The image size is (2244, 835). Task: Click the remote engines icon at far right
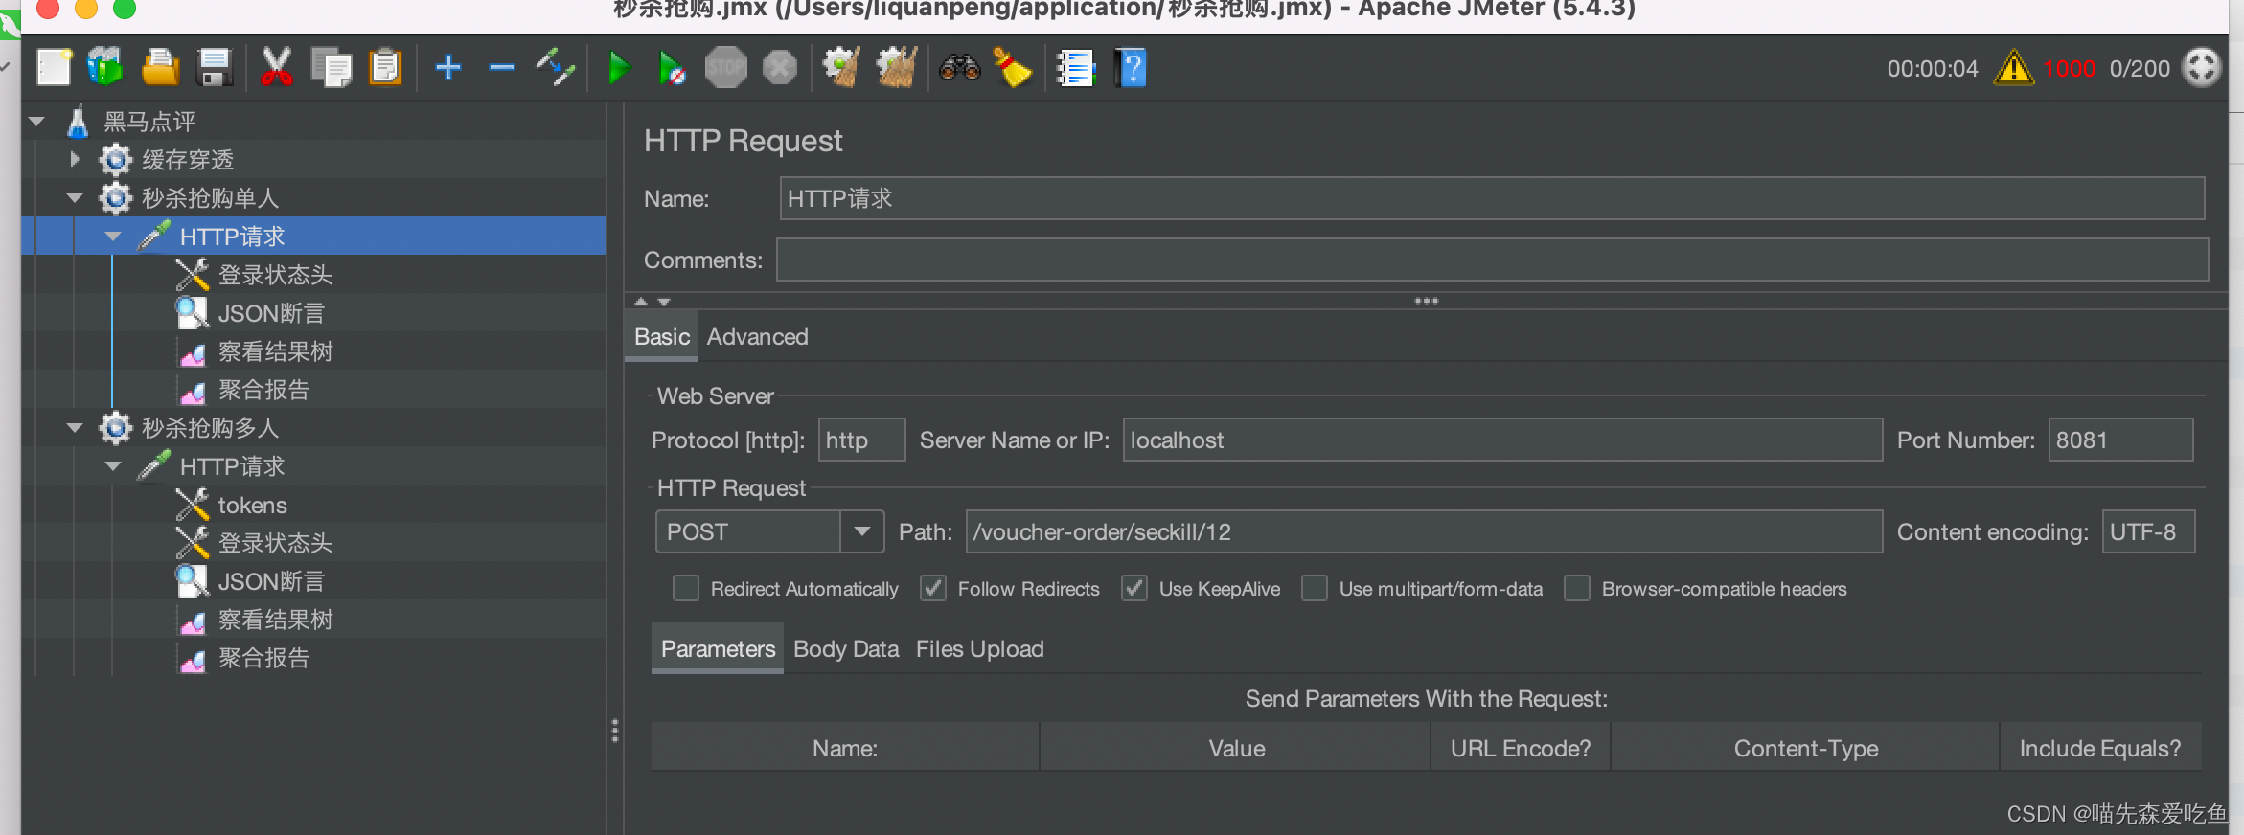[x=2201, y=68]
